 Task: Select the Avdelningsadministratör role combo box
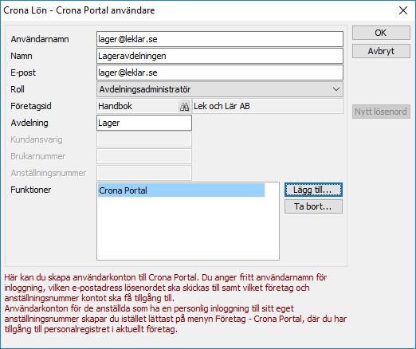coord(220,89)
